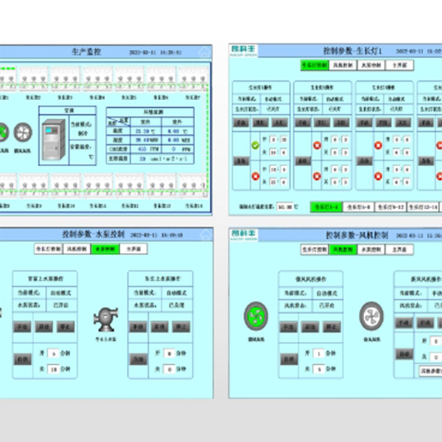Click 停止 button in 循环风机 group
Viewport: 442px width, 442px height.
(331, 327)
